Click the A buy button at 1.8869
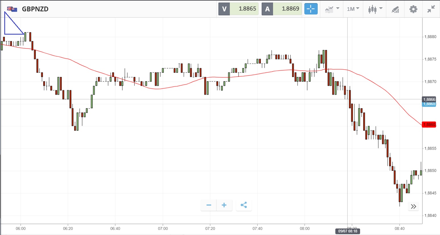The height and width of the screenshot is (235, 440). (282, 9)
